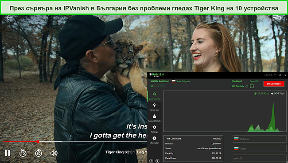Open IPVanish Facebook page icon

(151, 161)
